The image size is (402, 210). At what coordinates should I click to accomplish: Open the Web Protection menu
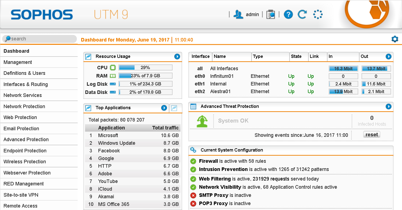click(39, 117)
